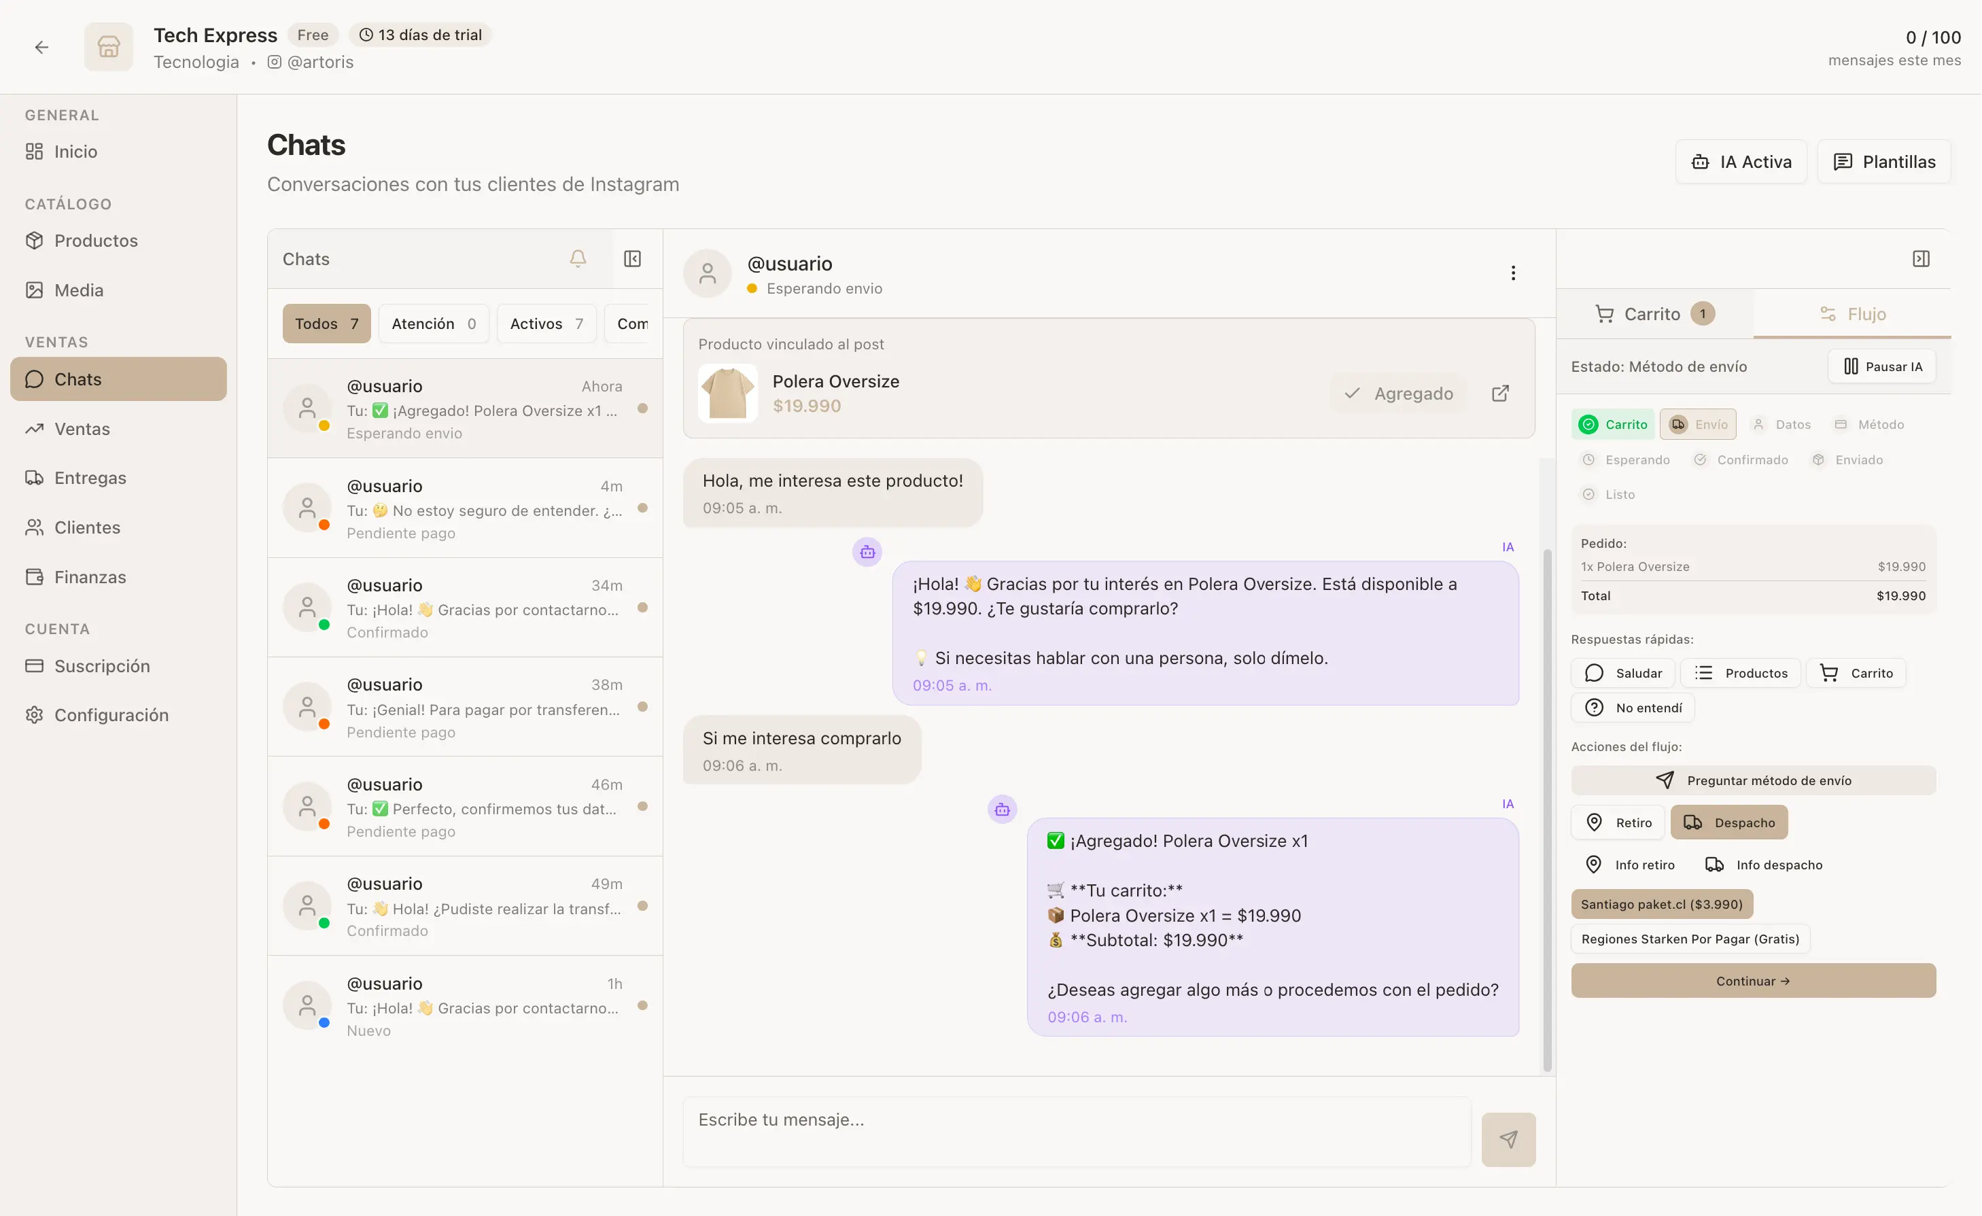The image size is (1982, 1216).
Task: Toggle the Envío flow stage
Action: pos(1698,424)
